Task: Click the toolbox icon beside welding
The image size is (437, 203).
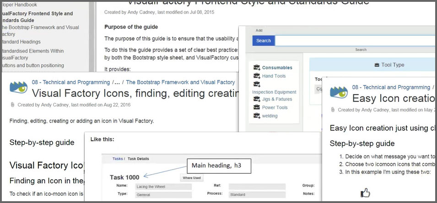Action: pos(257,116)
